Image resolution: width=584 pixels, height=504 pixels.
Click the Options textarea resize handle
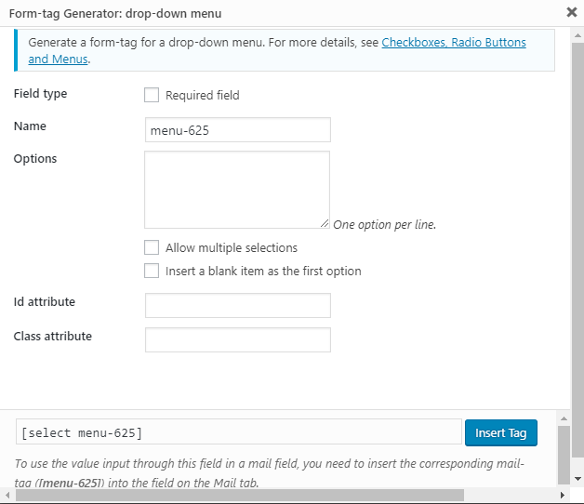[x=325, y=223]
